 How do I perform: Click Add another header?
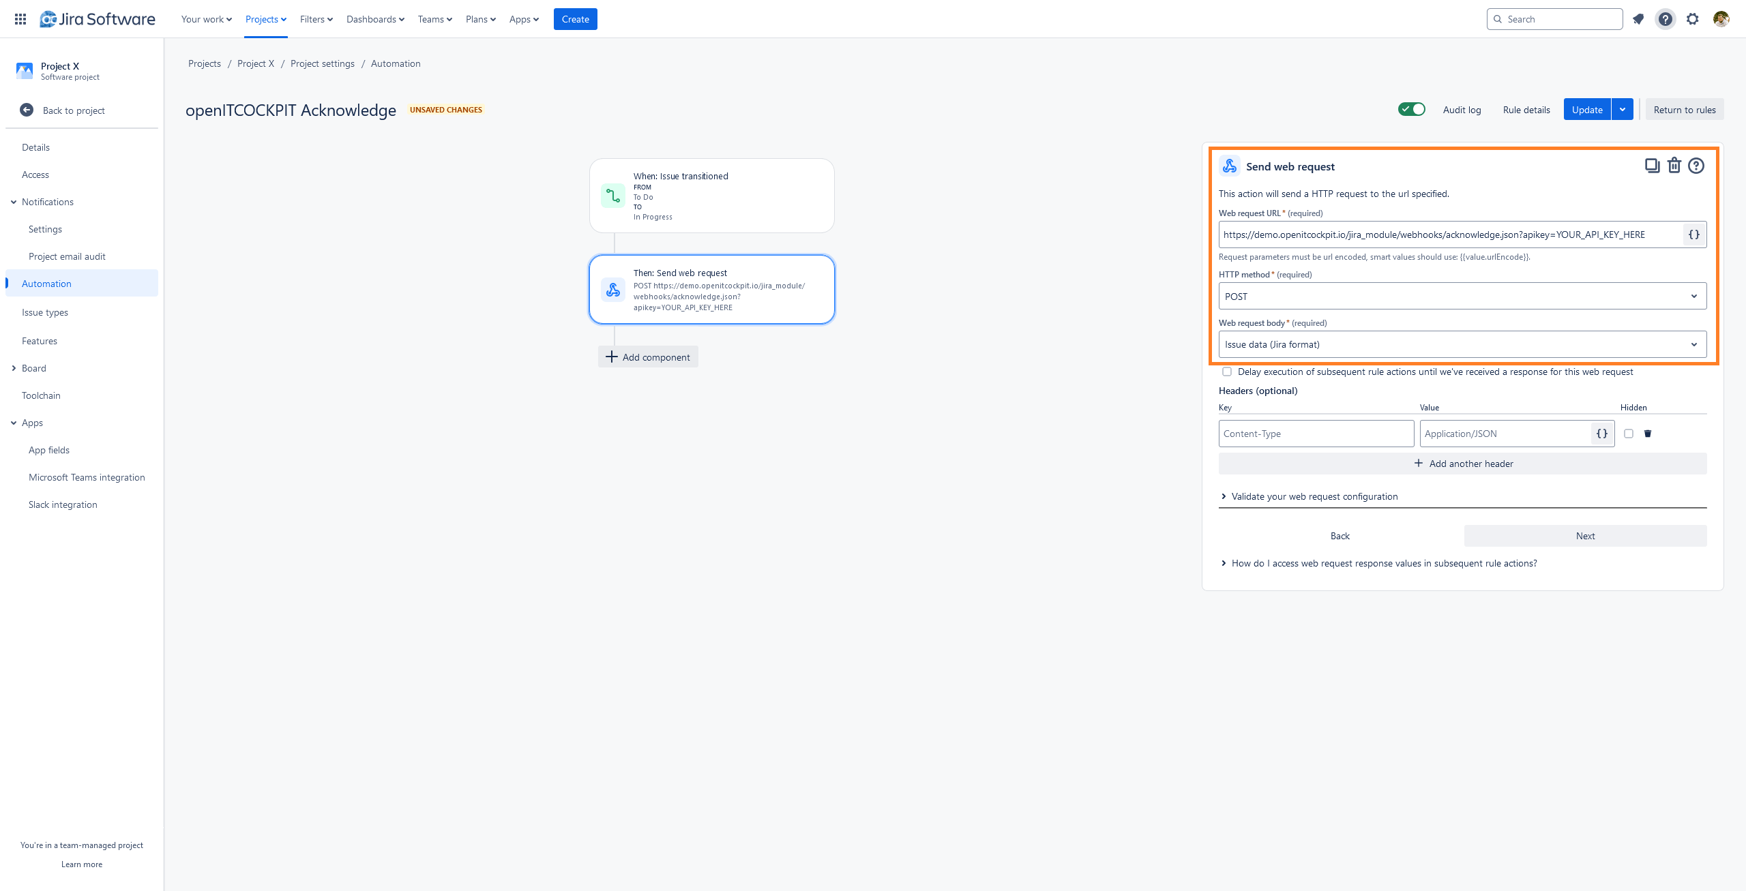1462,464
